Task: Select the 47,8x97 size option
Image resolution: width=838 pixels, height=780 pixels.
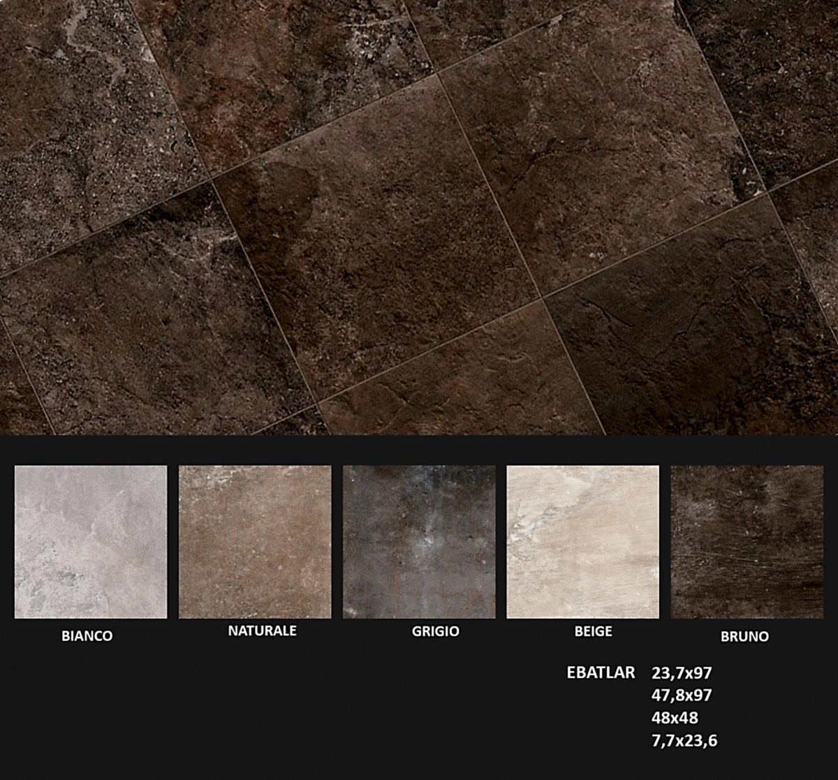Action: pyautogui.click(x=681, y=696)
